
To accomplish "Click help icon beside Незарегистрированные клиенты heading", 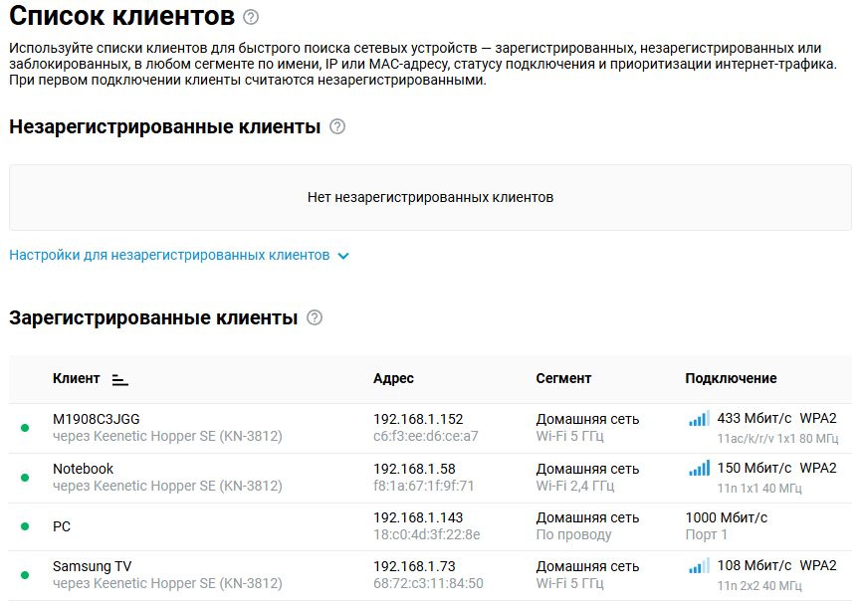I will [337, 127].
